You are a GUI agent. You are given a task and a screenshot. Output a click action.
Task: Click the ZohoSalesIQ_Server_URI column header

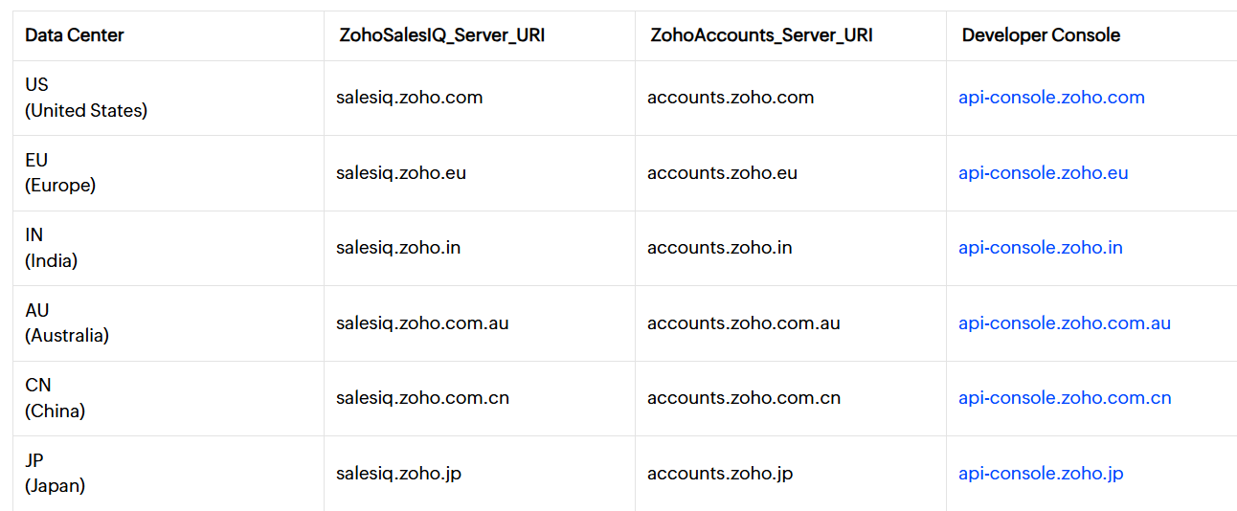[x=442, y=35]
